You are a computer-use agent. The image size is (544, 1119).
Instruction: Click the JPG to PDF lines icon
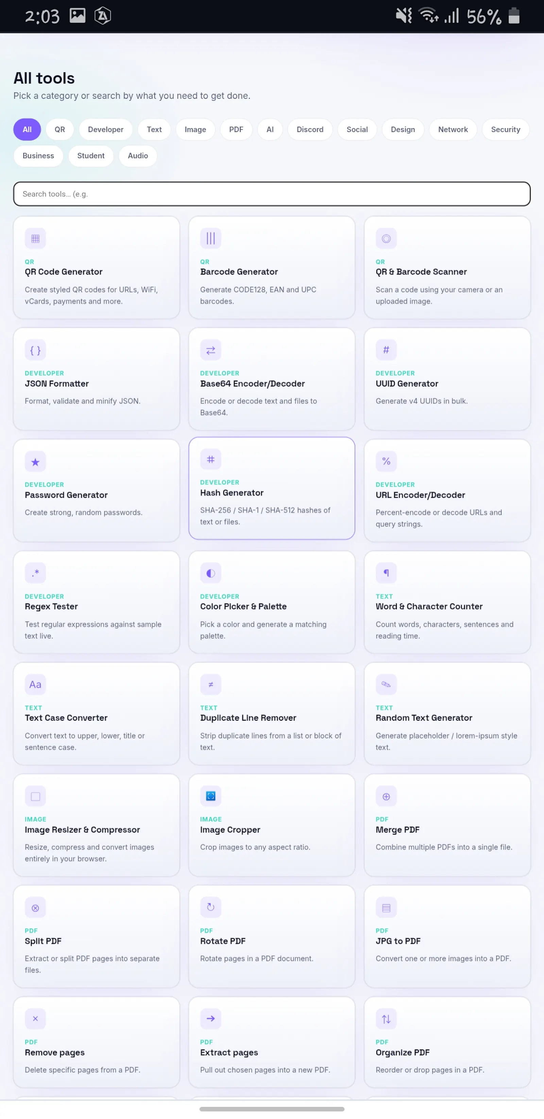coord(386,907)
